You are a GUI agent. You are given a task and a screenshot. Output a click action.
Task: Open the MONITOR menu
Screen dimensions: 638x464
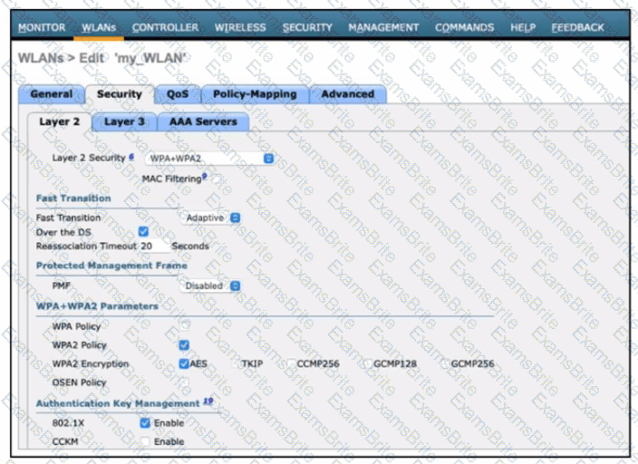point(42,27)
